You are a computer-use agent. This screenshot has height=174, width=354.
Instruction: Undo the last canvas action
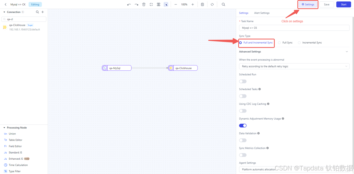[x=129, y=4]
